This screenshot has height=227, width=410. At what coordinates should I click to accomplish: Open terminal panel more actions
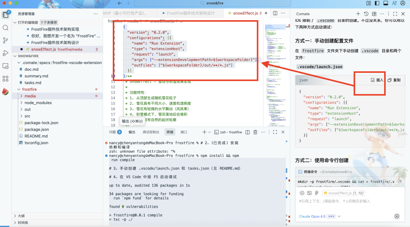pos(263,132)
